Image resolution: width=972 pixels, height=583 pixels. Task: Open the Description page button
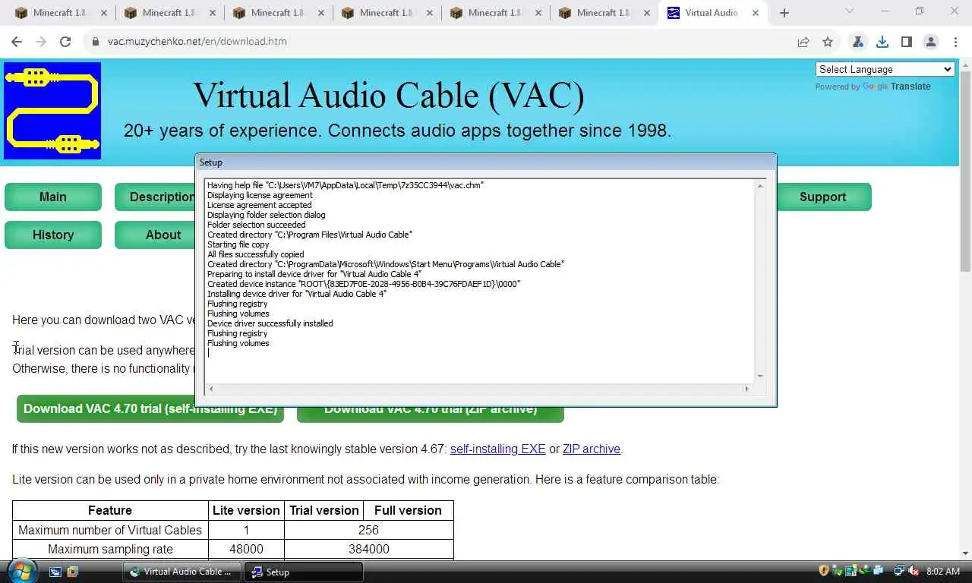[156, 197]
